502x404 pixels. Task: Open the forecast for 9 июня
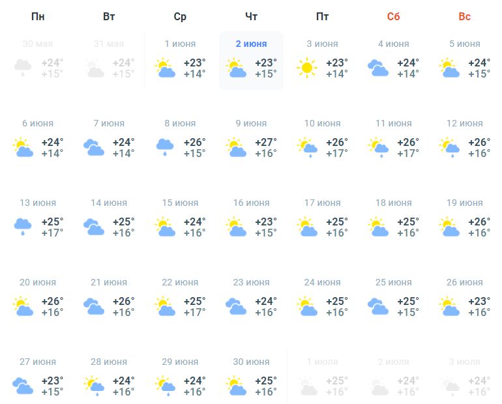[251, 123]
